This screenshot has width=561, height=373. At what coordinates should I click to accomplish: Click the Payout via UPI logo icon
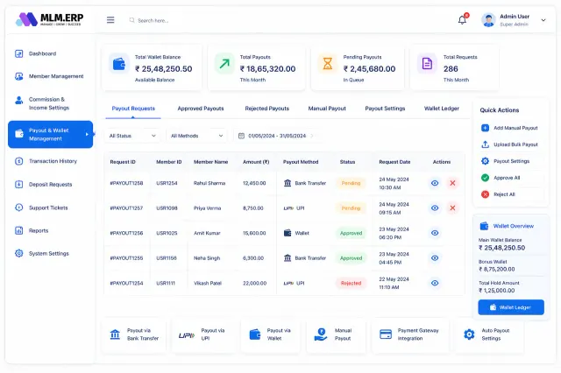click(x=187, y=335)
